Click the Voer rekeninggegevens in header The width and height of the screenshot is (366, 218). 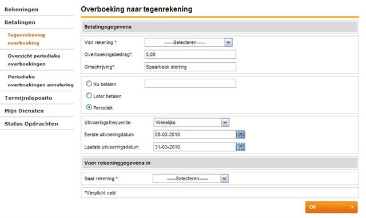point(220,163)
